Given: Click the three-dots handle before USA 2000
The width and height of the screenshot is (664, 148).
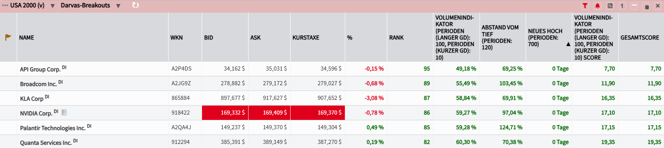Looking at the screenshot, I should click(x=5, y=5).
